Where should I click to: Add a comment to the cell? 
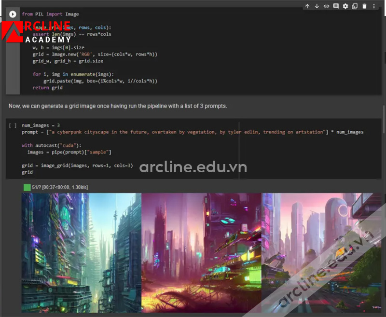[x=336, y=6]
